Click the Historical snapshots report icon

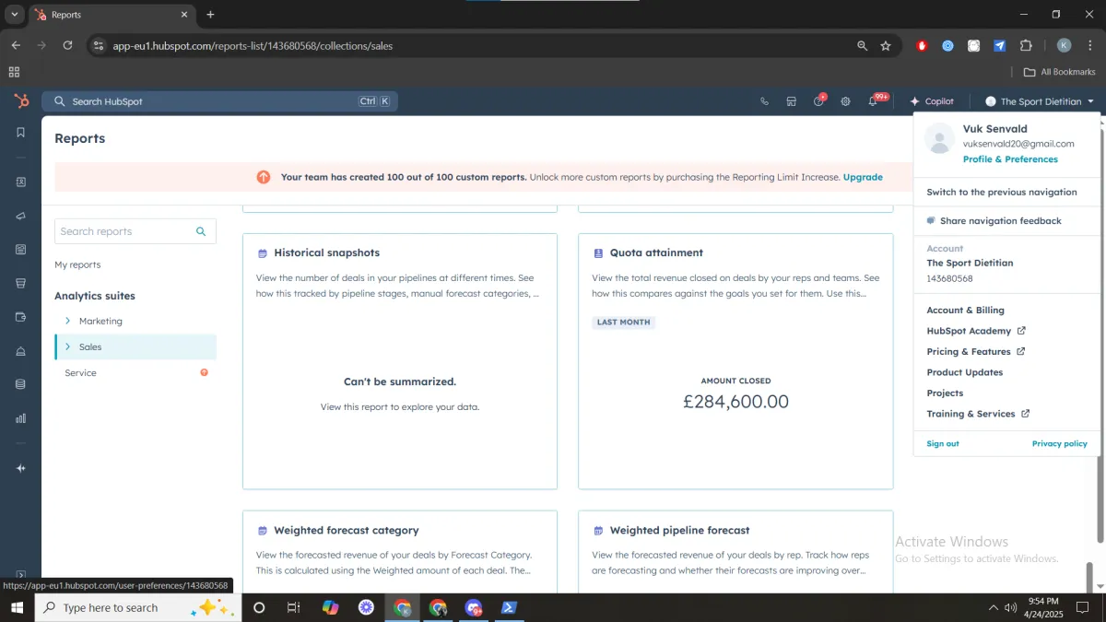(x=263, y=252)
